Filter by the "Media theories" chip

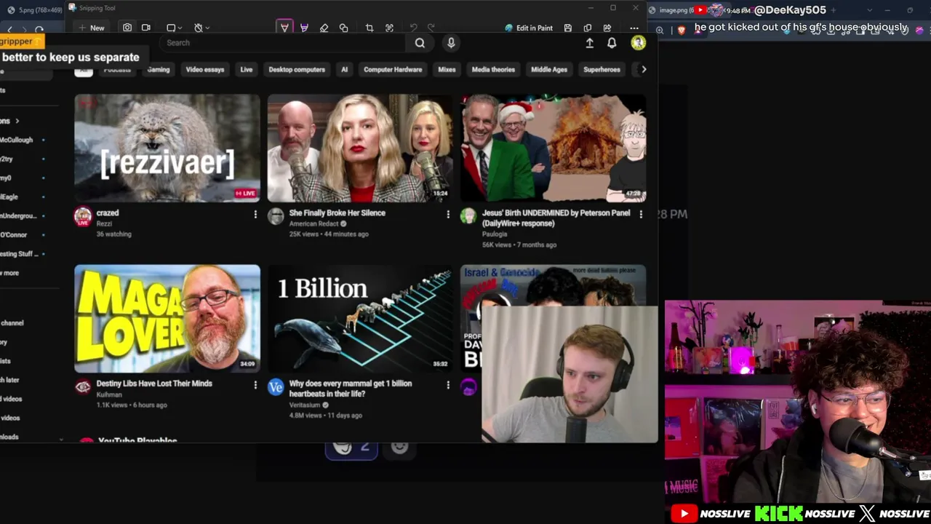[x=493, y=70]
